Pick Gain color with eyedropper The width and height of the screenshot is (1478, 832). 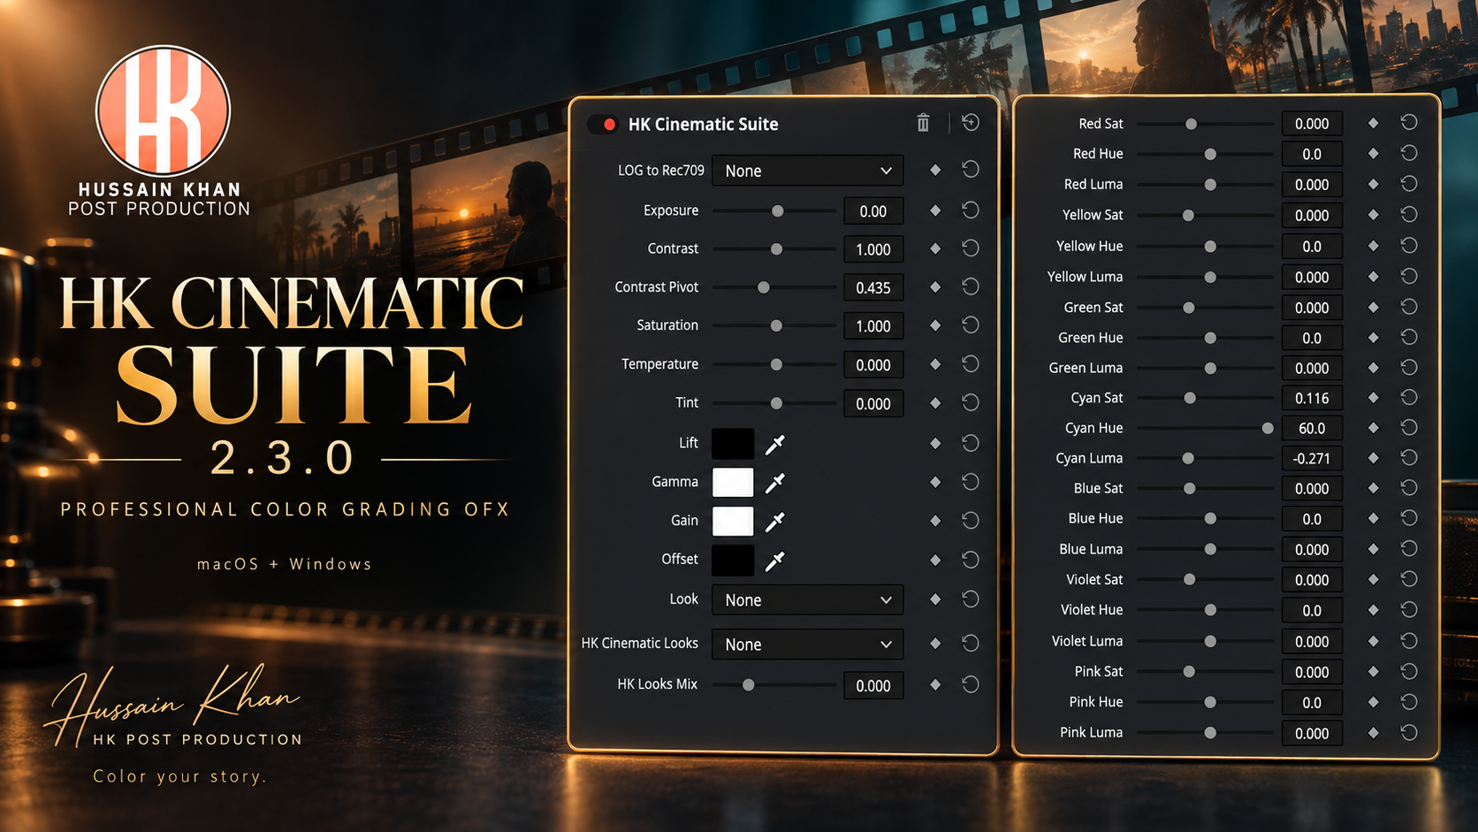(775, 522)
